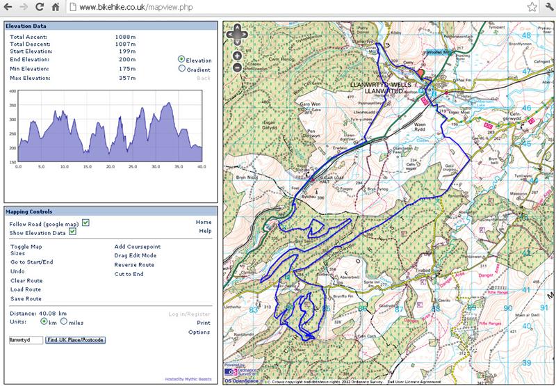Click the place search text field
556x386 pixels.
pos(26,340)
